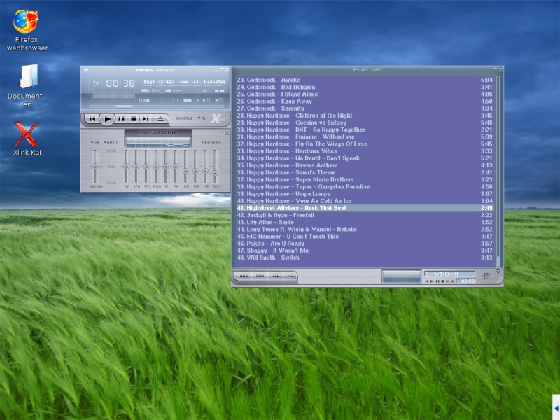Open the playlist LOAD LIST menu
The image size is (560, 420).
pos(486,276)
